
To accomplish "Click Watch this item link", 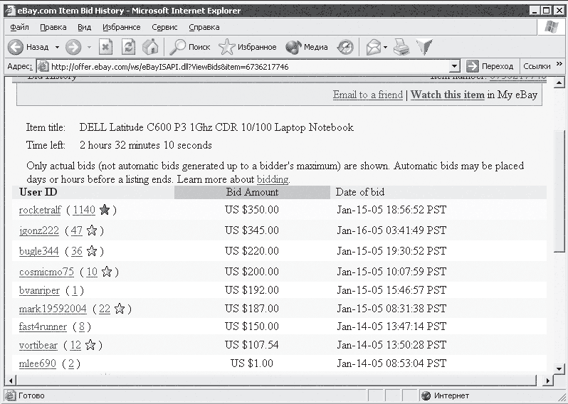I will [x=447, y=95].
